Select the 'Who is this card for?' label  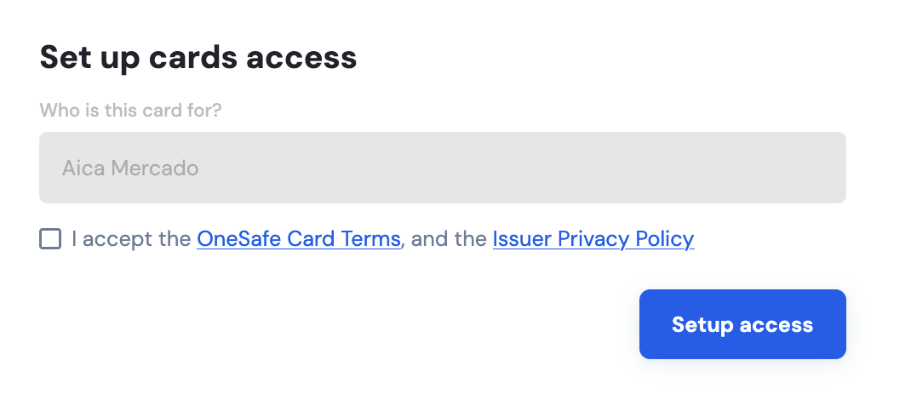tap(131, 111)
